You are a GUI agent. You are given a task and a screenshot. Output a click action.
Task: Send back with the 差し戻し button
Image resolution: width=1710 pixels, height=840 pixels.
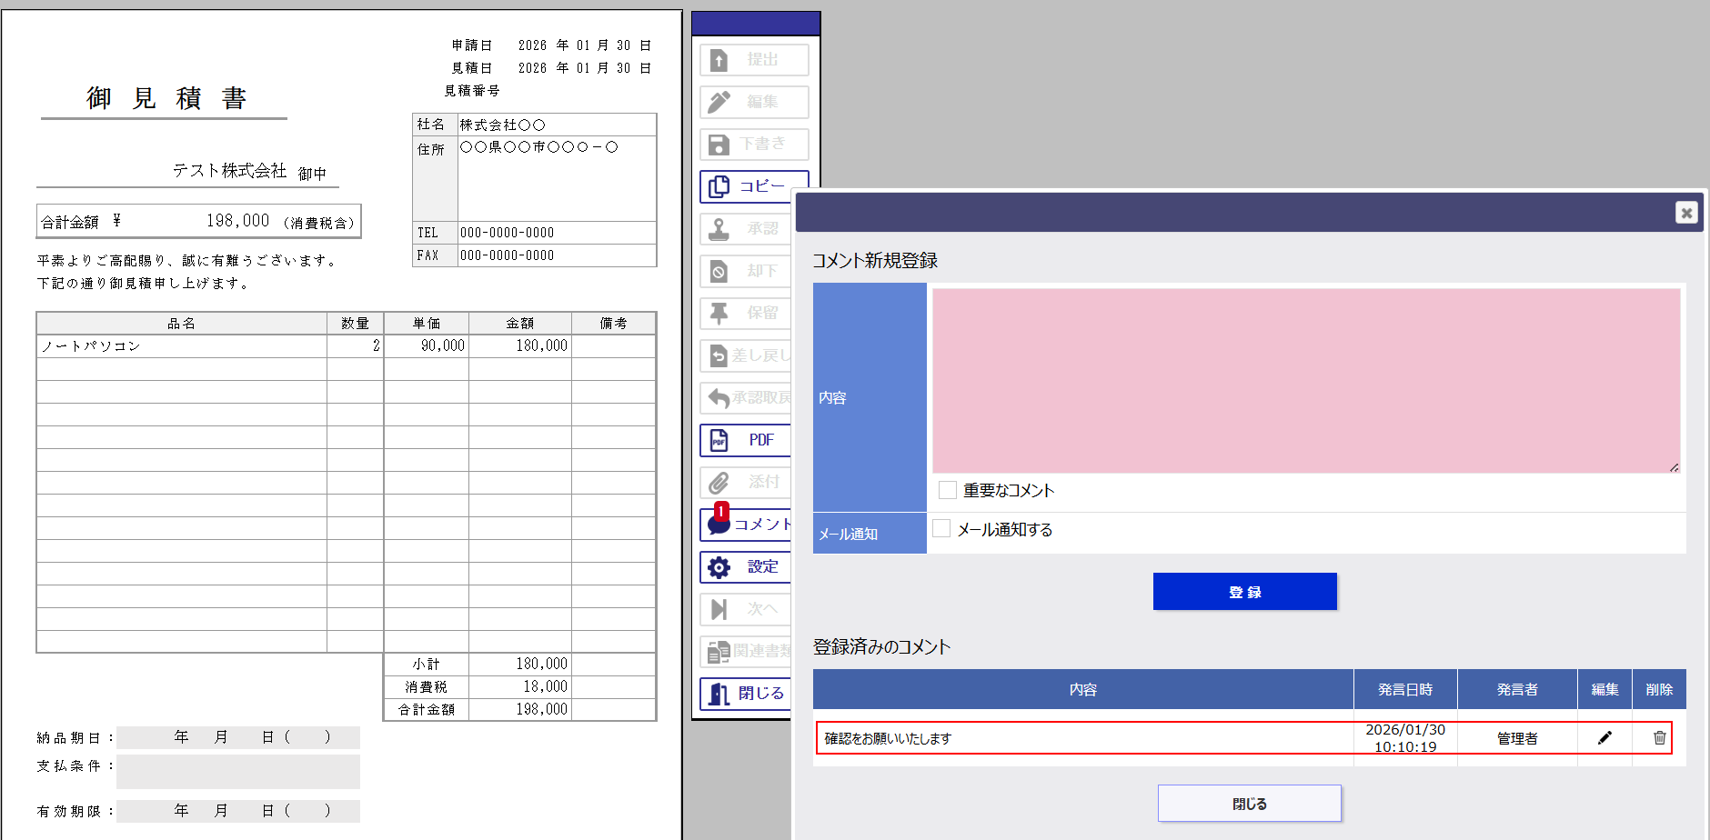click(746, 355)
